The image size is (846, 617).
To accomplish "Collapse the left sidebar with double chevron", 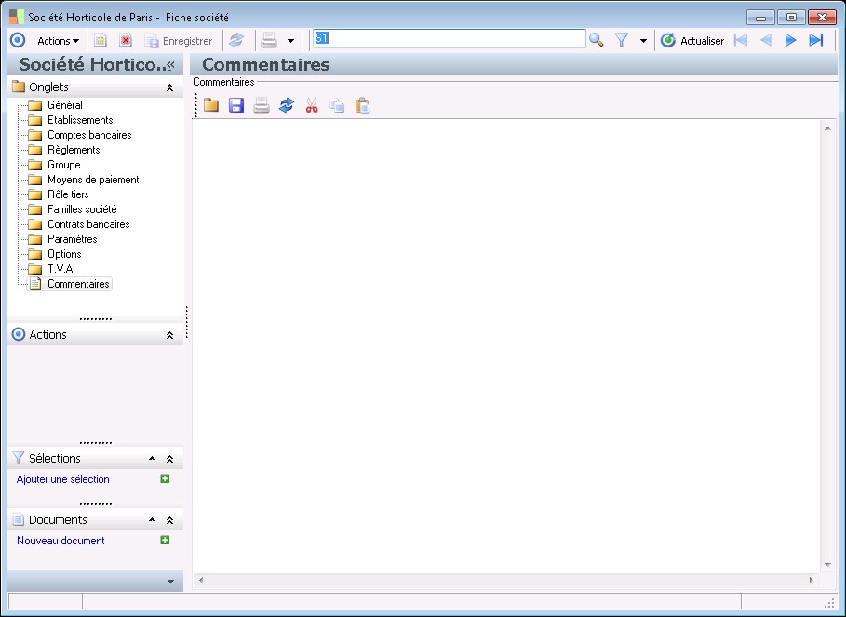I will (x=171, y=65).
